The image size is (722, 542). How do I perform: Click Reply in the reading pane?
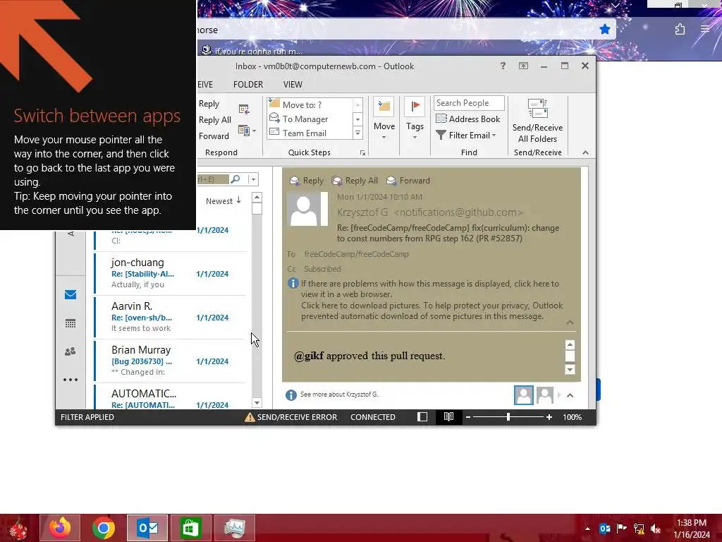307,181
